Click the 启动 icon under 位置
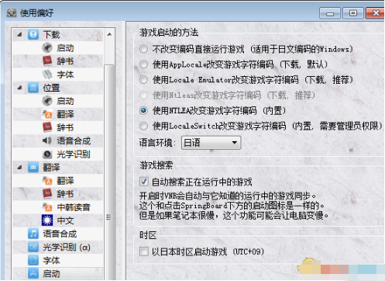 (47, 101)
